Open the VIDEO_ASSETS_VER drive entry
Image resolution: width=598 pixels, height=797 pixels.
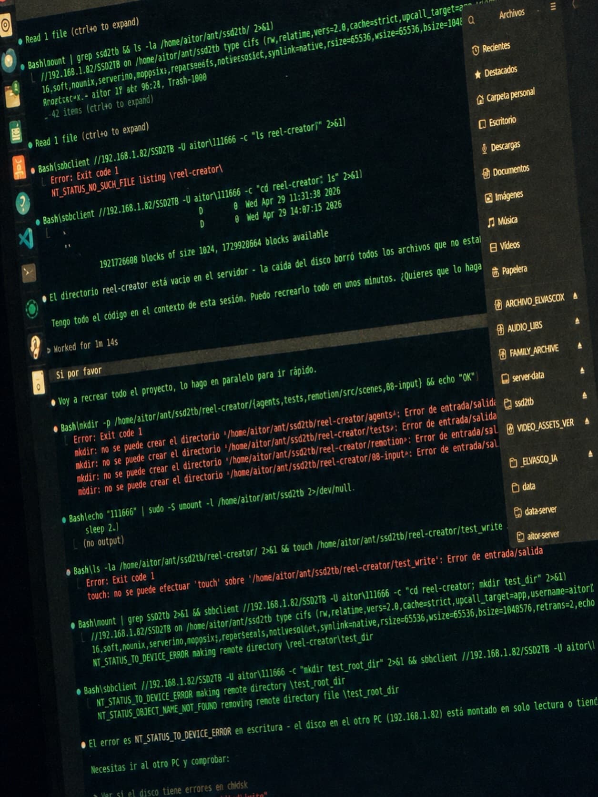coord(540,426)
